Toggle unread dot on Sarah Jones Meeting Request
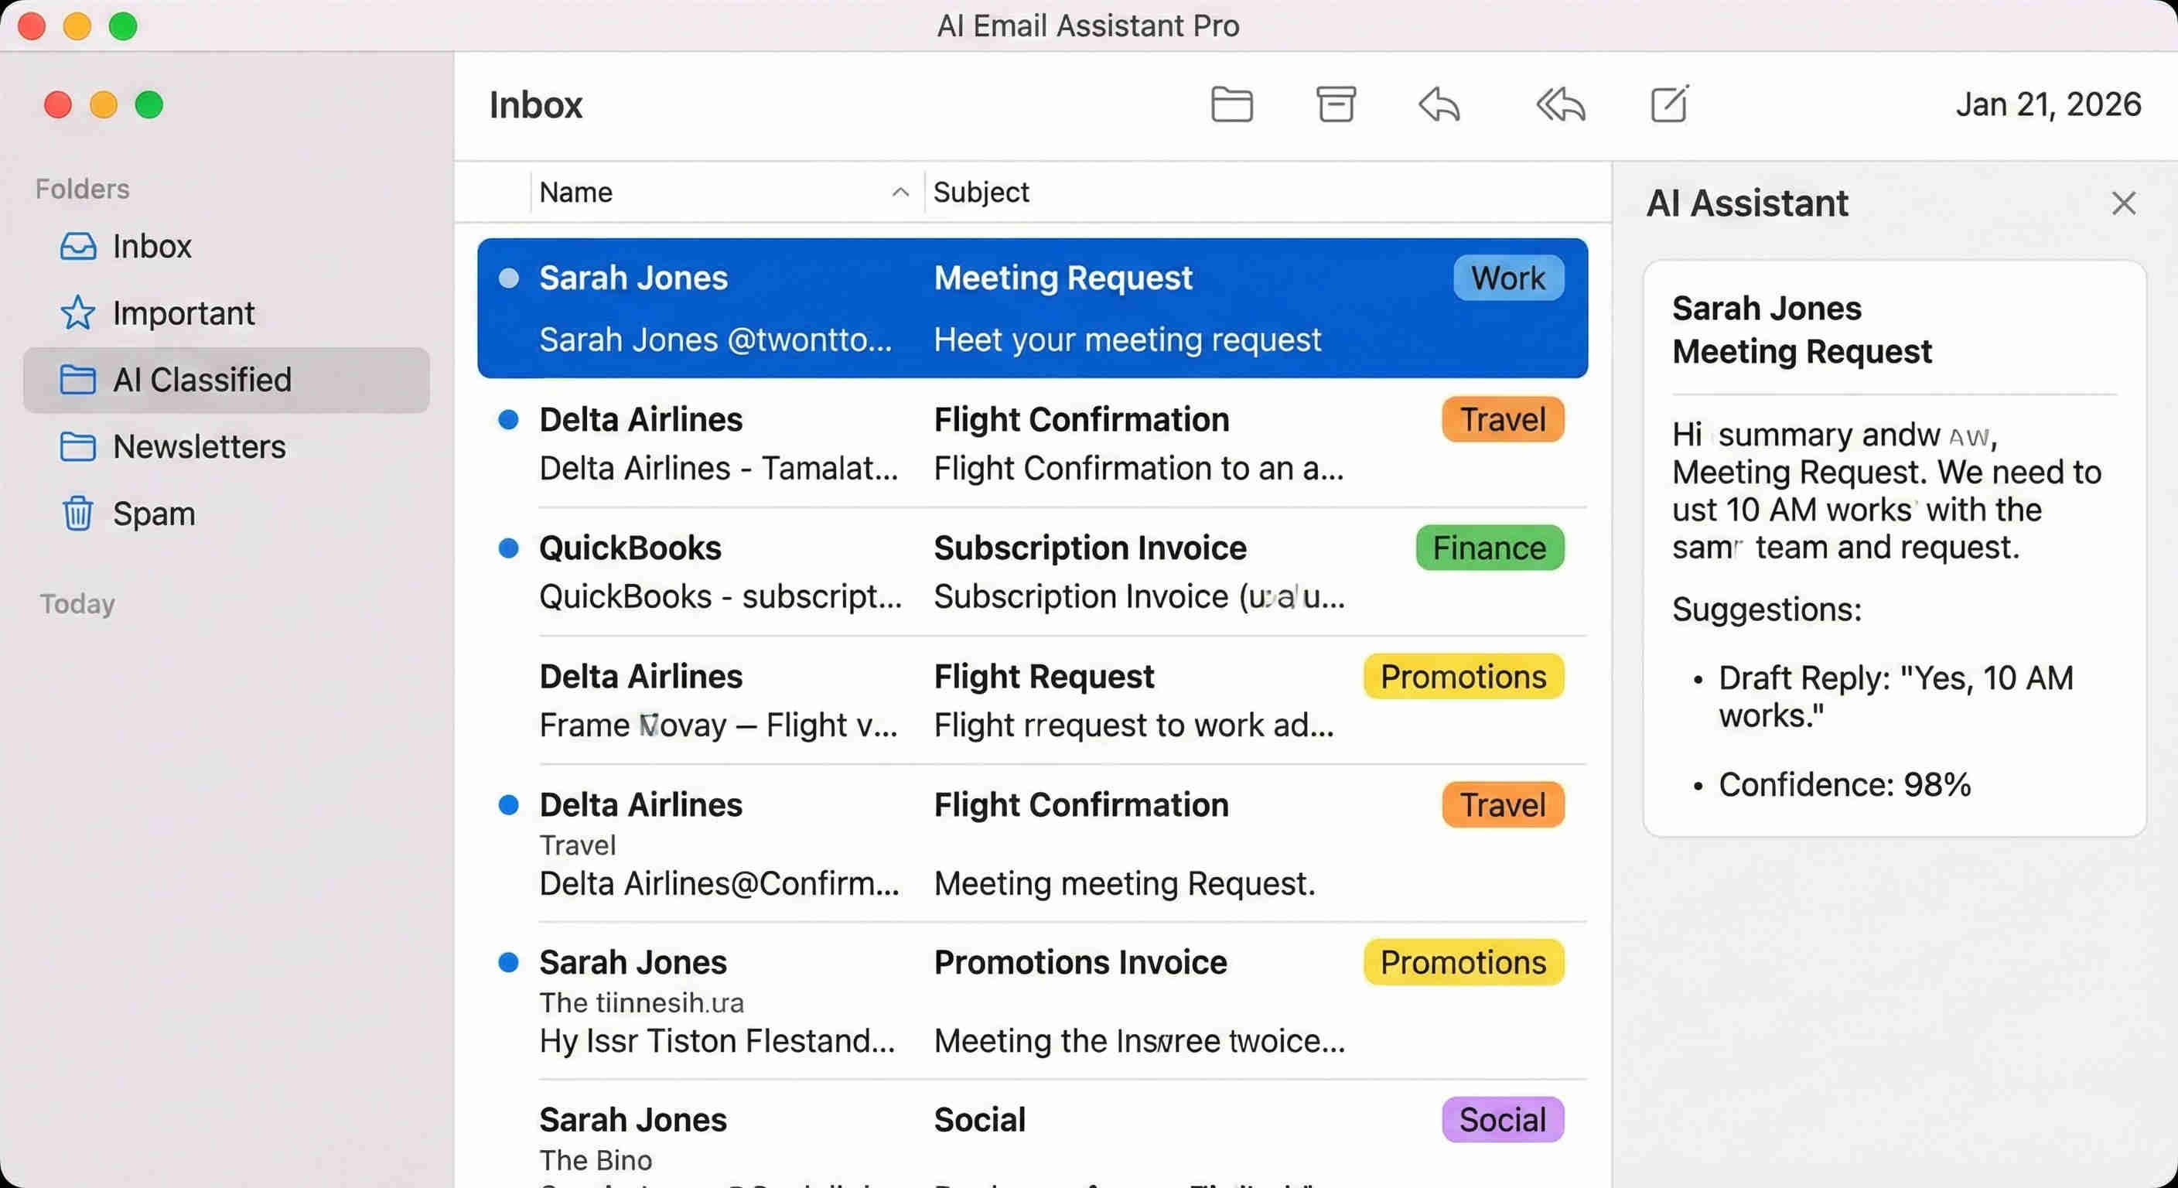This screenshot has width=2178, height=1188. click(508, 278)
